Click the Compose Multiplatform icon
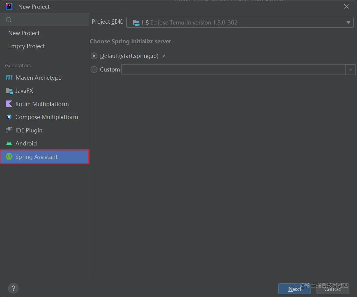Viewport: 357px width, 297px height. 9,117
